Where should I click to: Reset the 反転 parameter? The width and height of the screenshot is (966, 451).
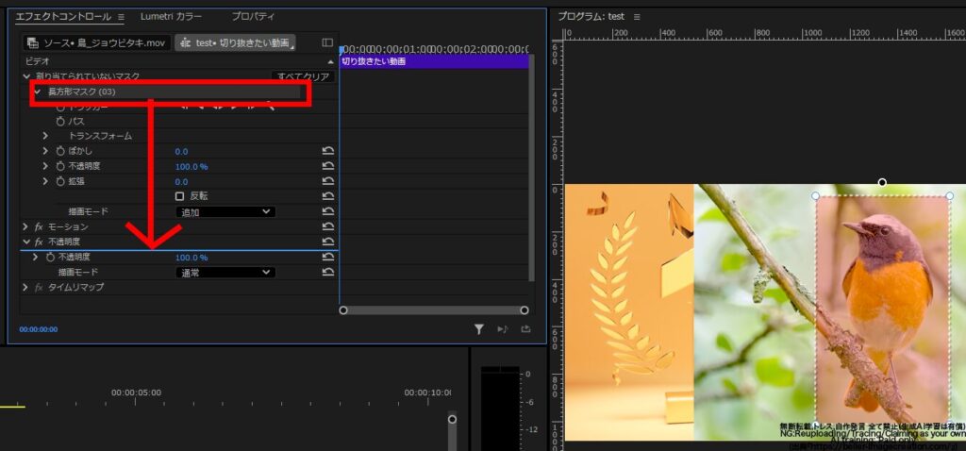(x=328, y=196)
